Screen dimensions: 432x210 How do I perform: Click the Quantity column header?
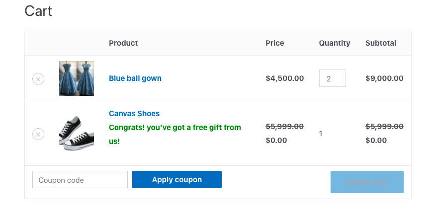(335, 43)
